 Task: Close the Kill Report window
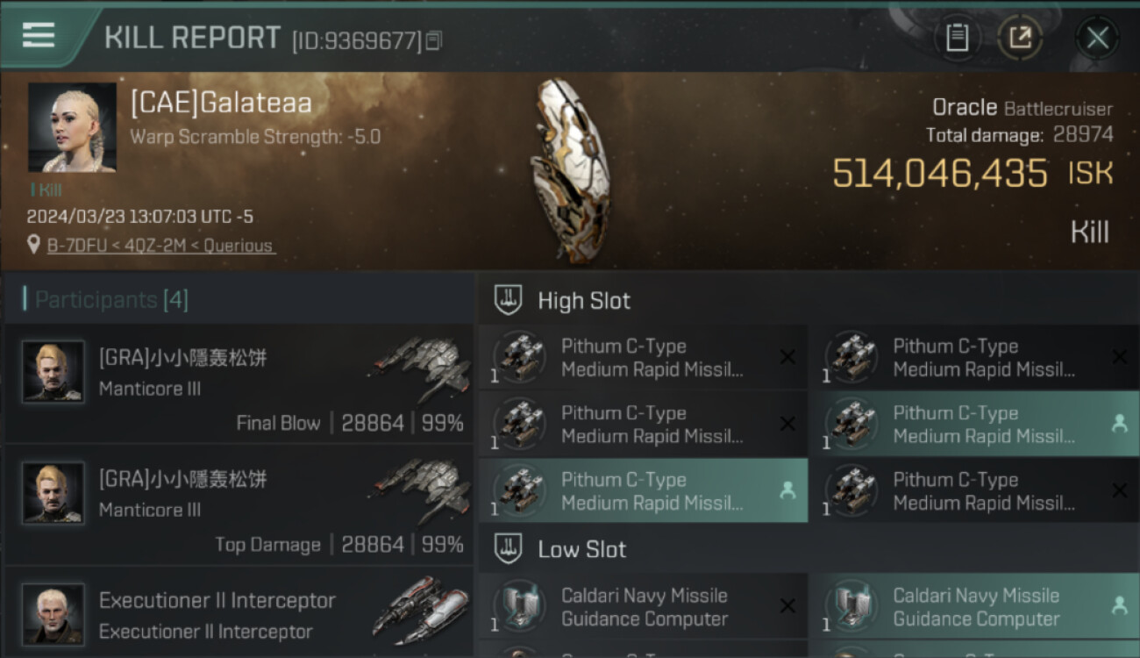(x=1097, y=38)
